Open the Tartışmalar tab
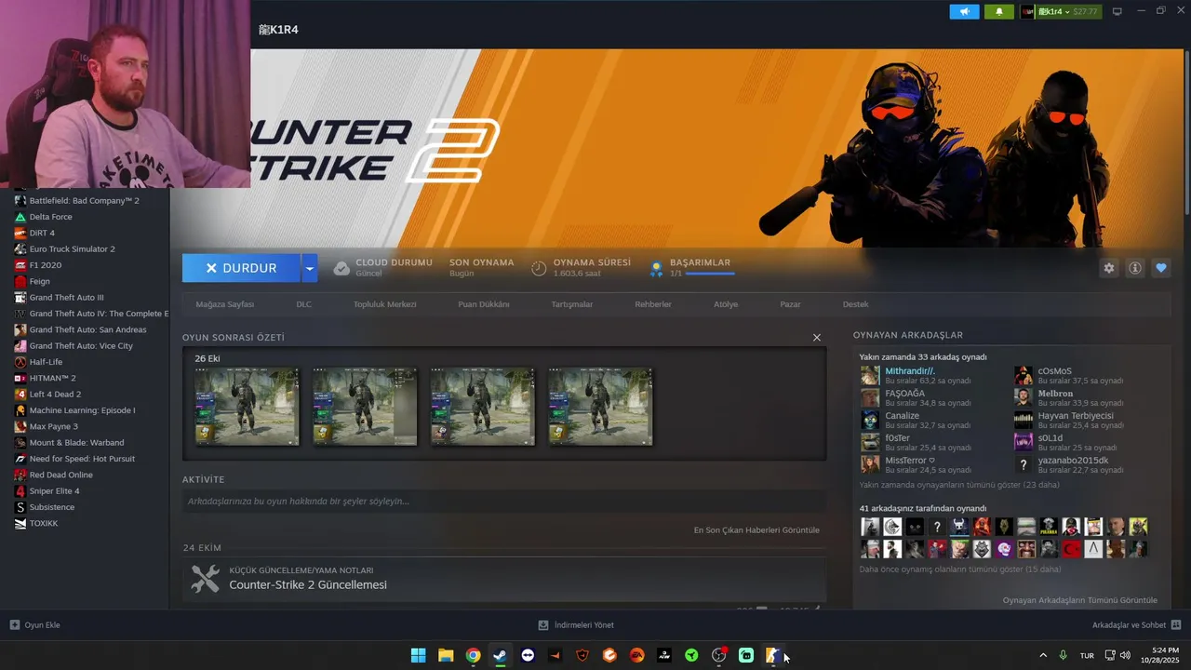1191x670 pixels. [572, 304]
